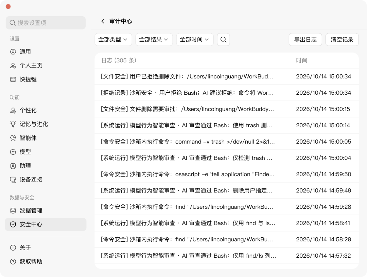
Task: Select log entry 用户已拒绝删除文件
Action: coord(227,76)
